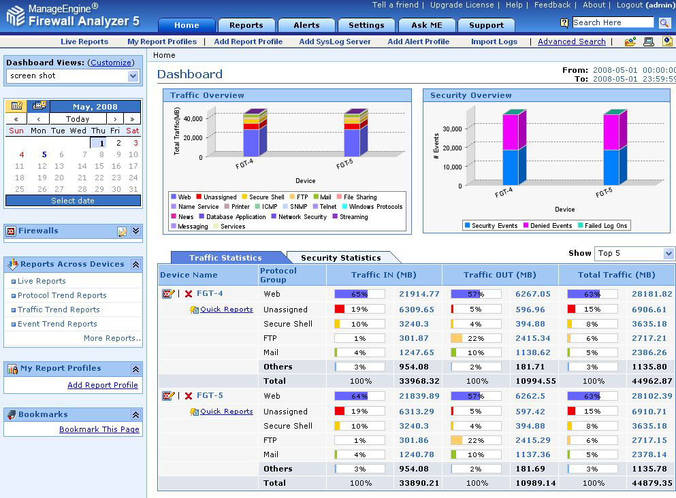Edit FGT-5 using its edit pencil icon
The width and height of the screenshot is (676, 498).
[x=167, y=395]
